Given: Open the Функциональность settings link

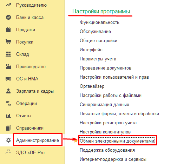Looking at the screenshot, I should pyautogui.click(x=99, y=22).
